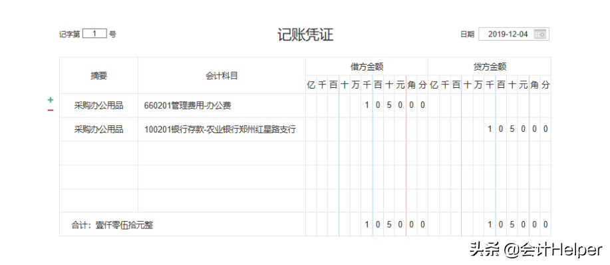Click the 合计：壹仟零伍拾元整 total text

[112, 225]
